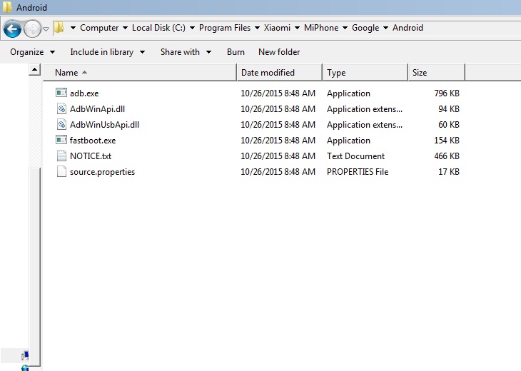Click the greyed Forward navigation arrow
The width and height of the screenshot is (521, 371).
(32, 29)
